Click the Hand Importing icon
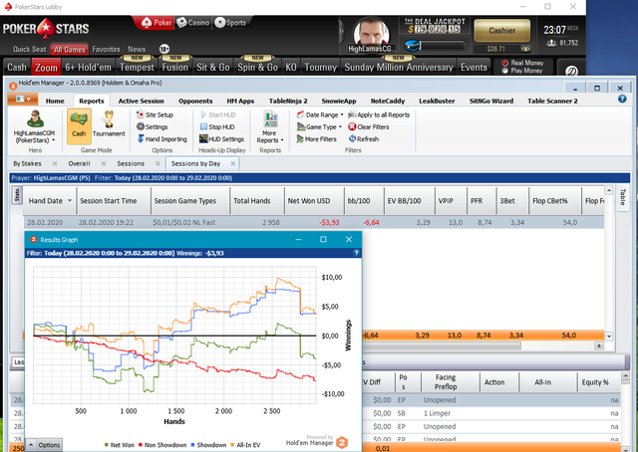This screenshot has width=638, height=452. pyautogui.click(x=141, y=139)
